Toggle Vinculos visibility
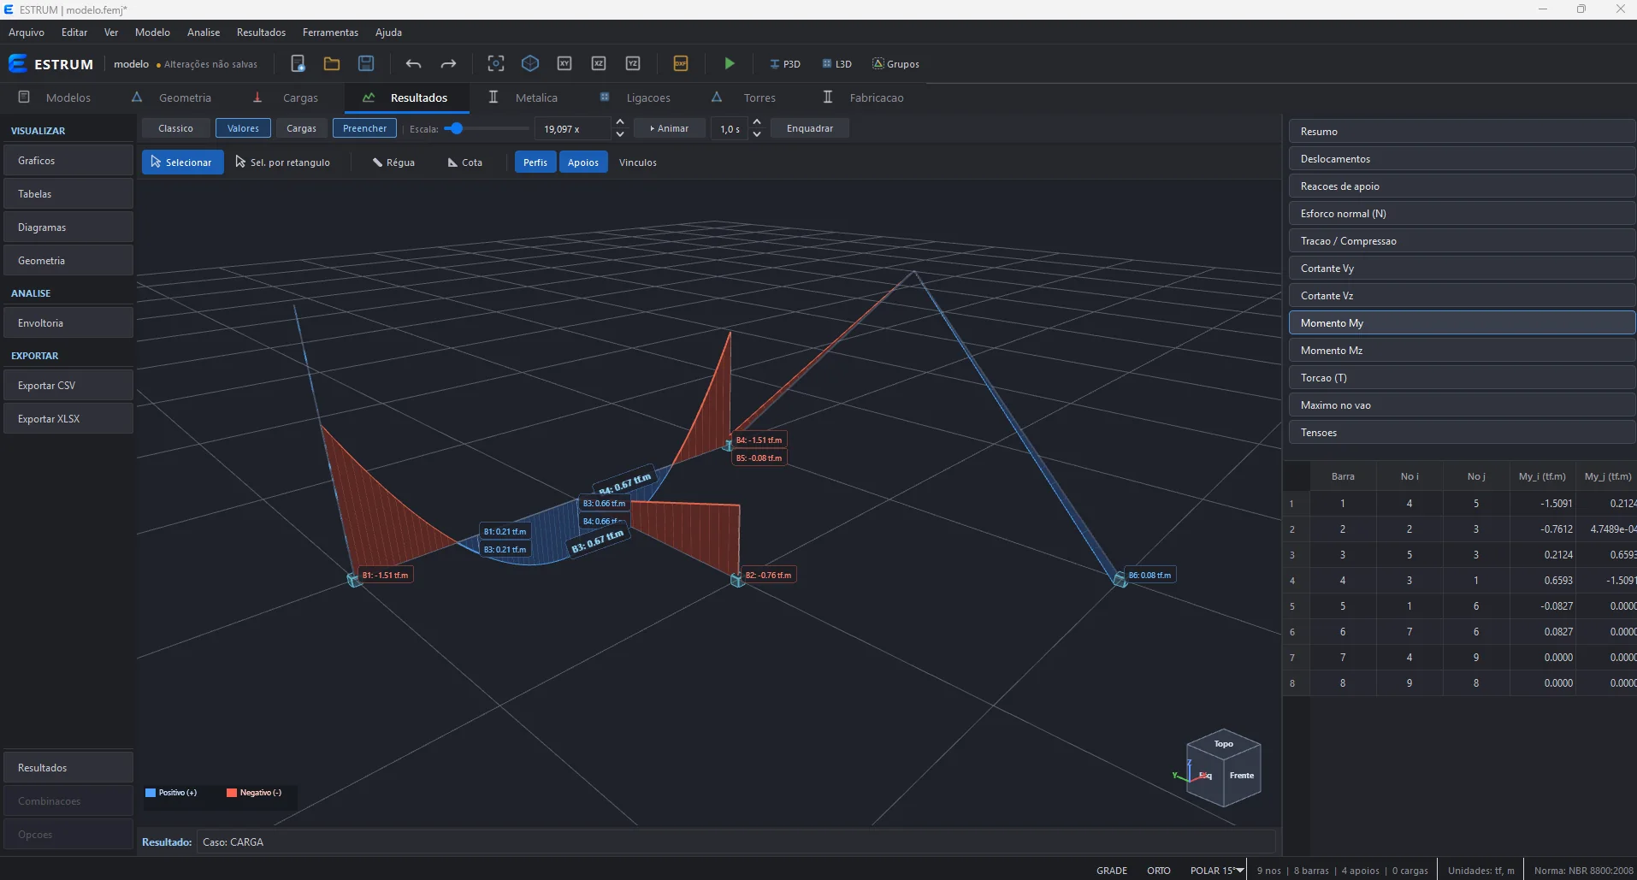The image size is (1637, 880). coord(638,162)
